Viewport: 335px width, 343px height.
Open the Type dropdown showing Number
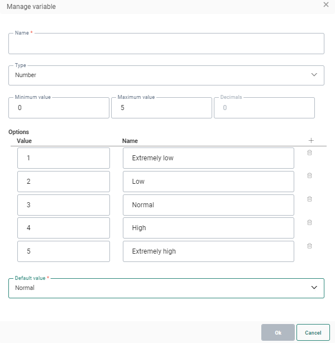[166, 75]
